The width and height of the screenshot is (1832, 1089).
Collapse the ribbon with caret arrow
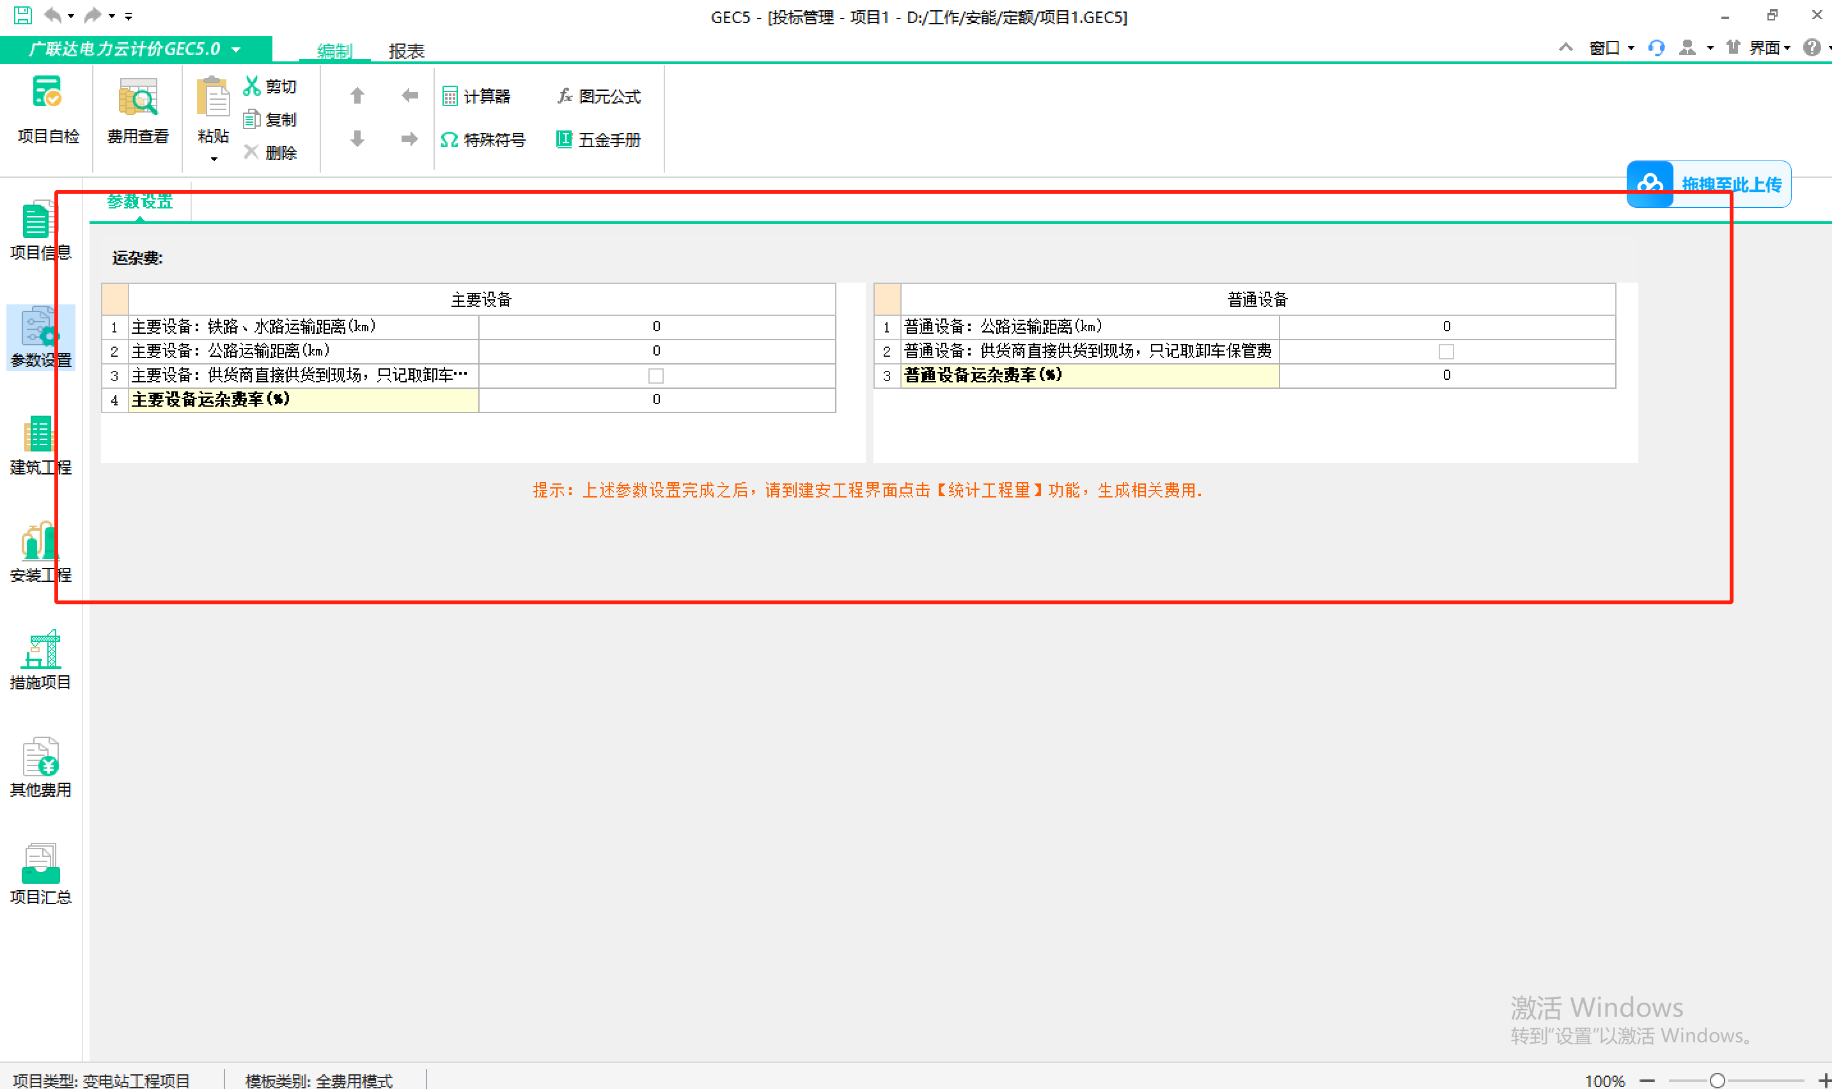1565,48
